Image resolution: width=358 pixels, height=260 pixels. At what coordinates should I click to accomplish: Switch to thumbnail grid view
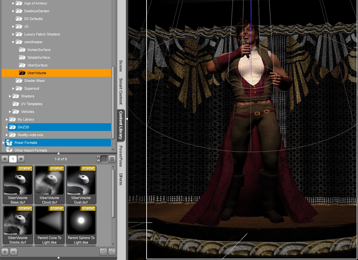pyautogui.click(x=104, y=159)
